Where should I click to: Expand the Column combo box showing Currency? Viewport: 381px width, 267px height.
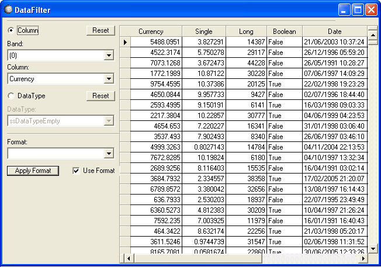pyautogui.click(x=109, y=79)
